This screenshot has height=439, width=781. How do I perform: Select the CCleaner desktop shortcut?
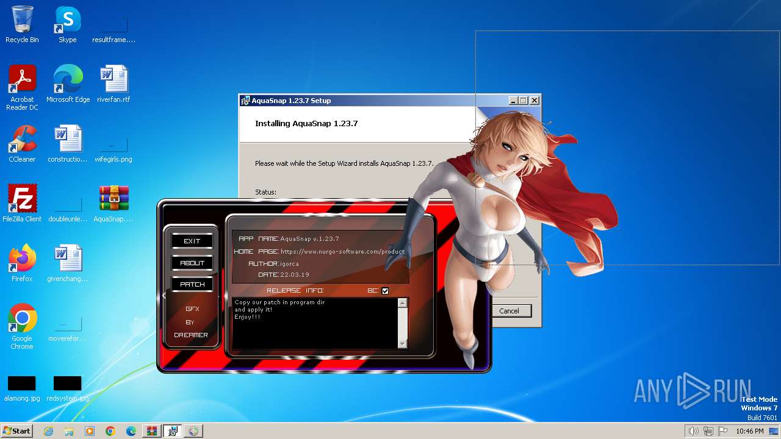(22, 144)
